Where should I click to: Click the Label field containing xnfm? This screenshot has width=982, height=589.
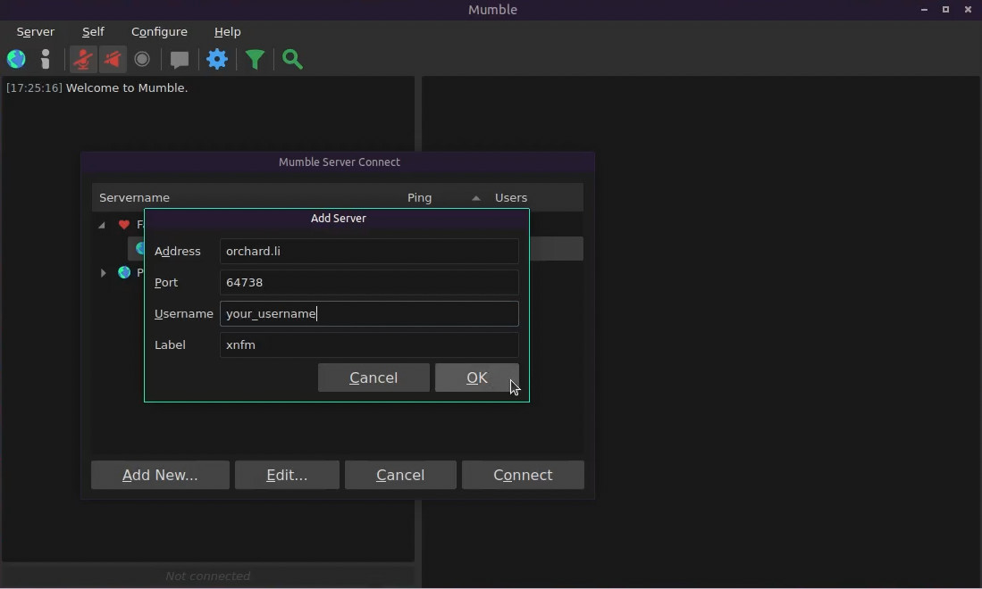coord(369,345)
